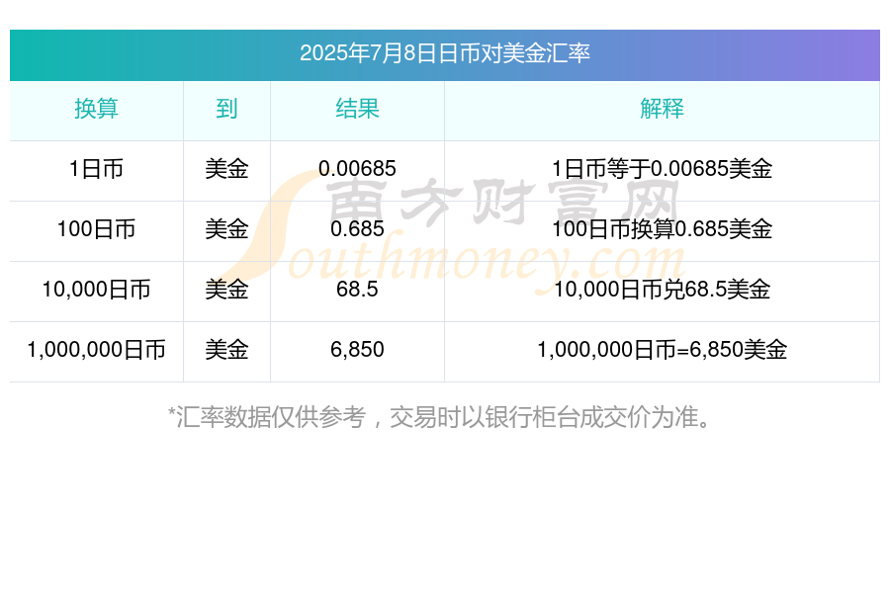
Task: Click the '美金' cell in the 1日币 row
Action: [x=226, y=169]
